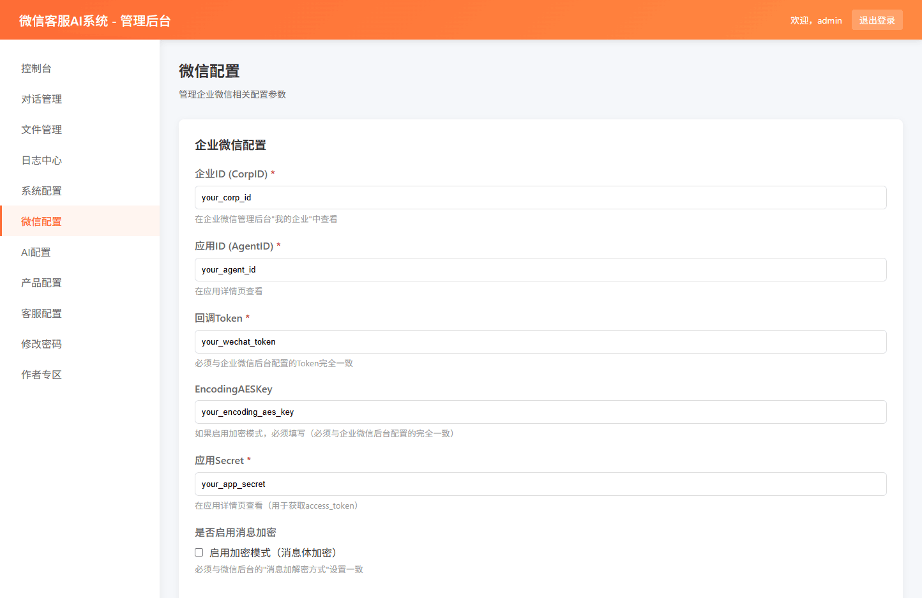Open the AI配置 configuration page
Viewport: 922px width, 598px height.
coord(36,251)
